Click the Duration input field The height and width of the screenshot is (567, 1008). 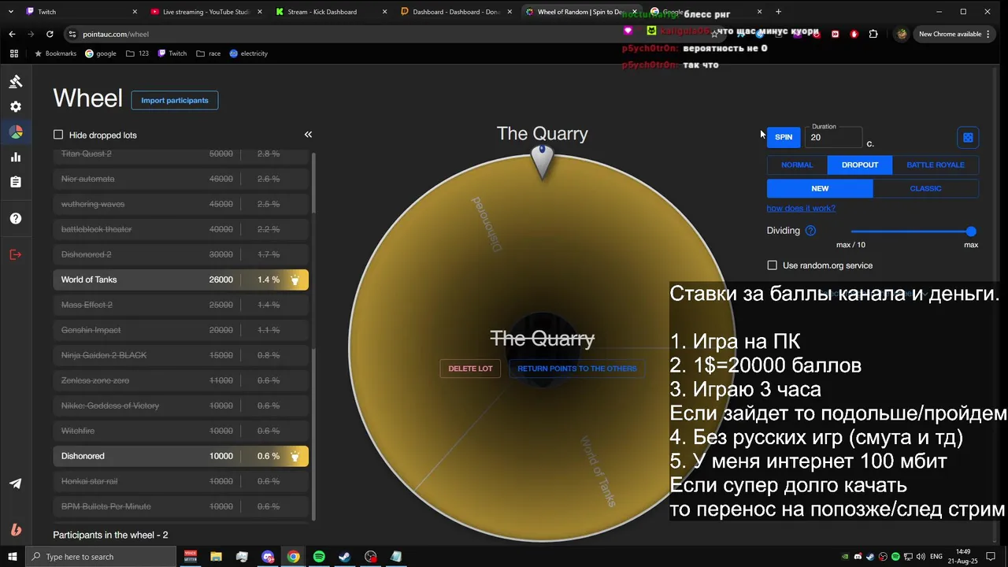click(x=833, y=137)
